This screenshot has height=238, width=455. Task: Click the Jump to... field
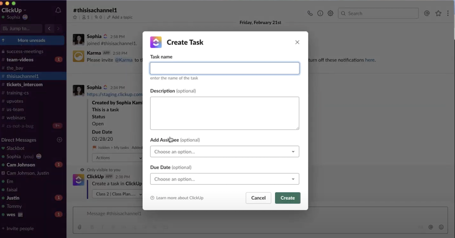pyautogui.click(x=21, y=29)
